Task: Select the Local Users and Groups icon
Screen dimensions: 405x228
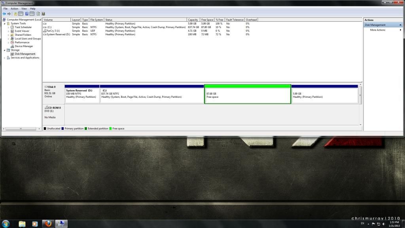Action: 12,38
